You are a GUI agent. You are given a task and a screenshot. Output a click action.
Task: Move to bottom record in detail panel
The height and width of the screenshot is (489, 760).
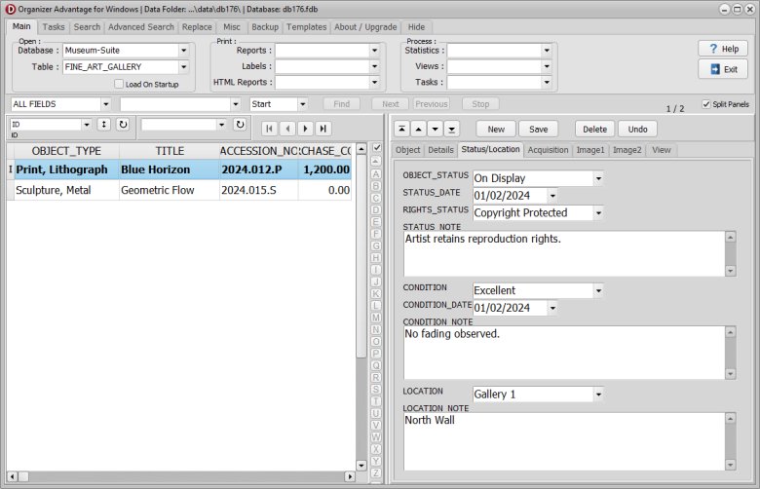[451, 129]
